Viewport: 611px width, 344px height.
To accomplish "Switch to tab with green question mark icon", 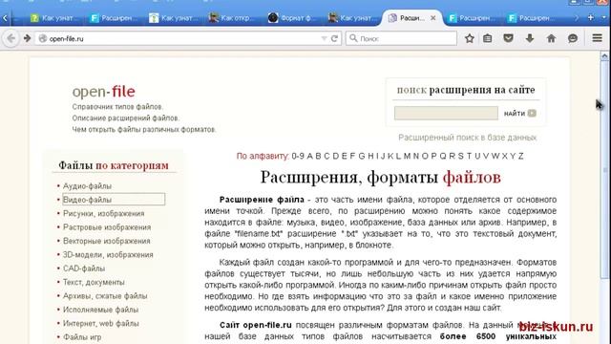I will pyautogui.click(x=54, y=18).
